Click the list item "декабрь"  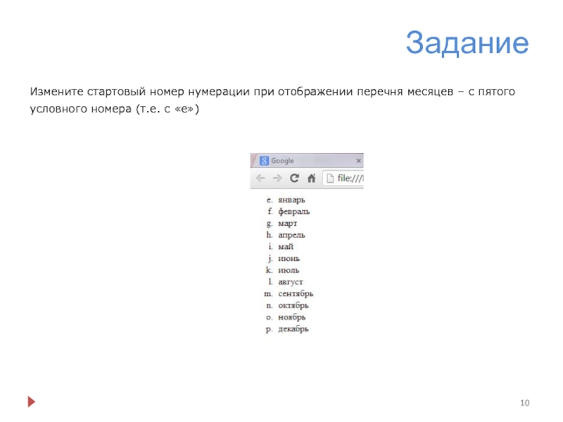tap(293, 328)
